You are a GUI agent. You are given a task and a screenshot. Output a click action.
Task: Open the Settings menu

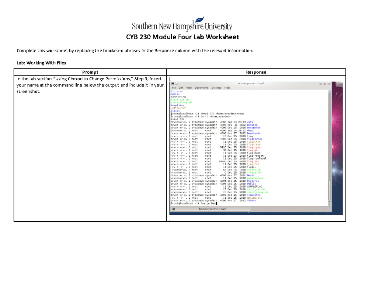[216, 88]
